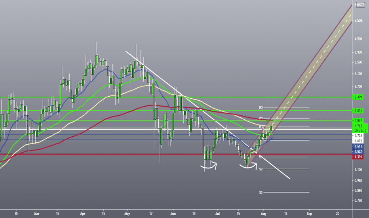The height and width of the screenshot is (218, 369).
Task: Click the 2.700 price axis value
Action: tap(358, 87)
